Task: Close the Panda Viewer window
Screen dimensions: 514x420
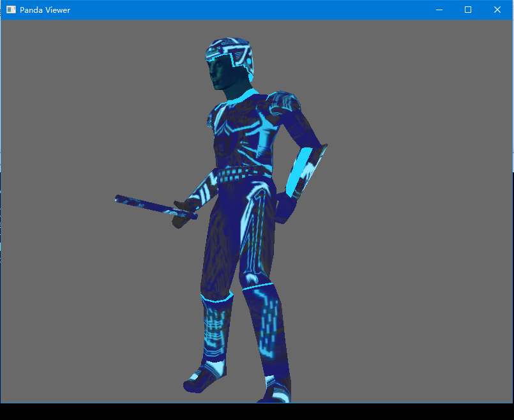Action: pos(497,10)
